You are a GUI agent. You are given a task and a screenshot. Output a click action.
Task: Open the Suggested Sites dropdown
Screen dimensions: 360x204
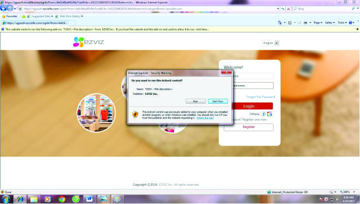coord(40,16)
